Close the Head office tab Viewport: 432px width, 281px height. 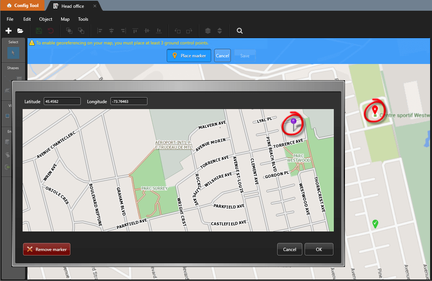(95, 6)
